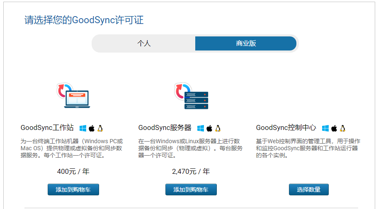Add GoodSync工作站 to cart with 添加到购物车
The image size is (376, 209).
pyautogui.click(x=73, y=190)
